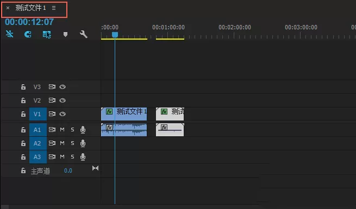Toggle lock on track A3
Image resolution: width=356 pixels, height=209 pixels.
(x=23, y=157)
